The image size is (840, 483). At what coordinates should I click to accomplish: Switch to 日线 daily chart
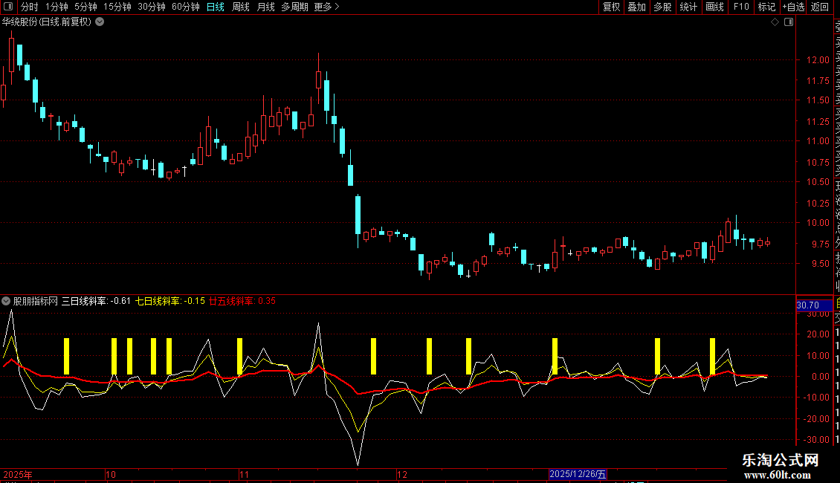pyautogui.click(x=216, y=7)
